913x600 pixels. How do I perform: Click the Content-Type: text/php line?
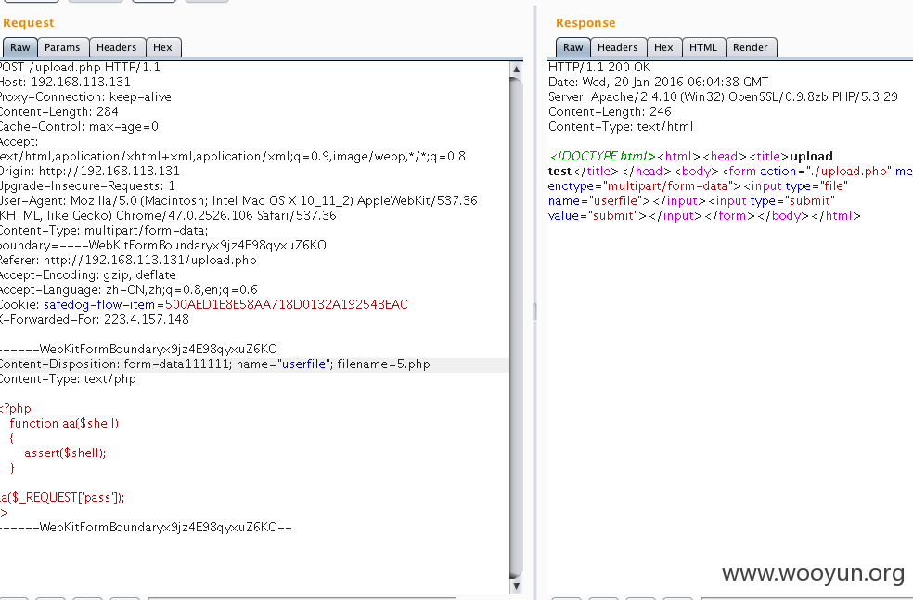tap(68, 379)
